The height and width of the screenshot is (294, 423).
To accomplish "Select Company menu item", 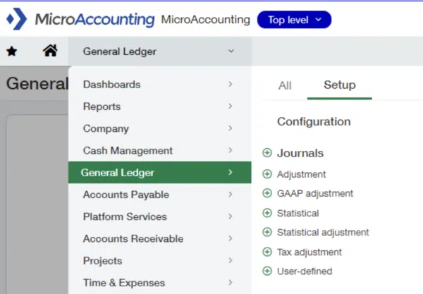I will [160, 128].
